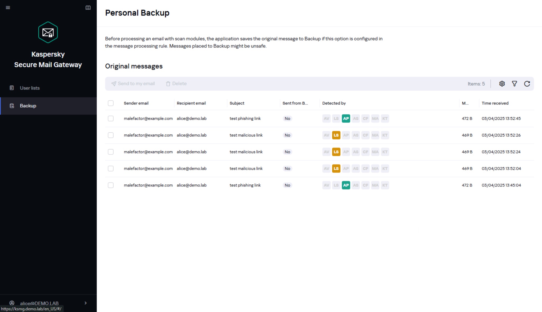Click the Kaspersky mail gateway logo
542x312 pixels.
48,32
